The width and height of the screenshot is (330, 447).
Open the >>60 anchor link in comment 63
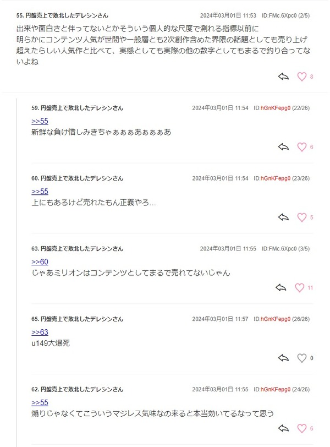pos(40,262)
